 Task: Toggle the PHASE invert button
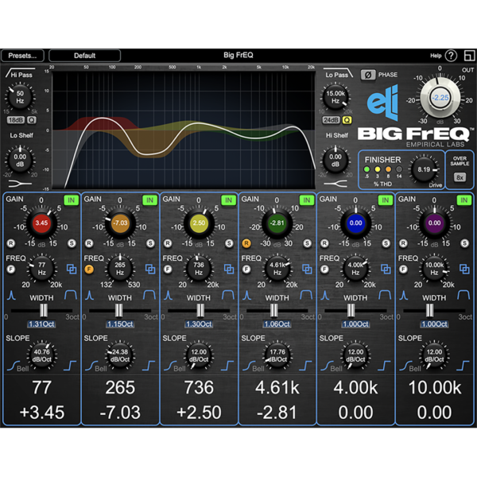click(368, 75)
